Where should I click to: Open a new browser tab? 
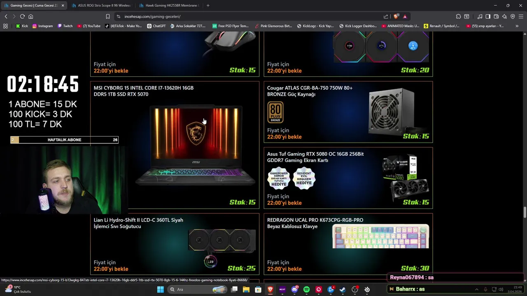tap(208, 5)
